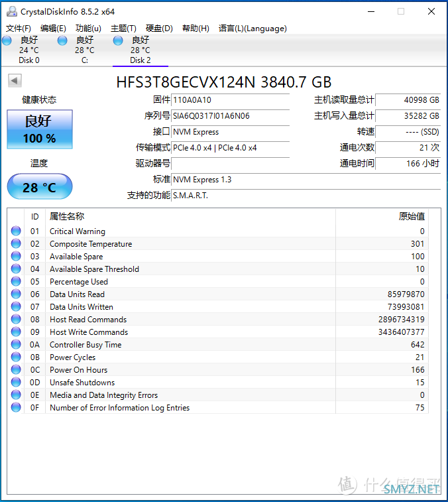The image size is (448, 502).
Task: Click status orb for Critical Warning row
Action: pos(16,231)
